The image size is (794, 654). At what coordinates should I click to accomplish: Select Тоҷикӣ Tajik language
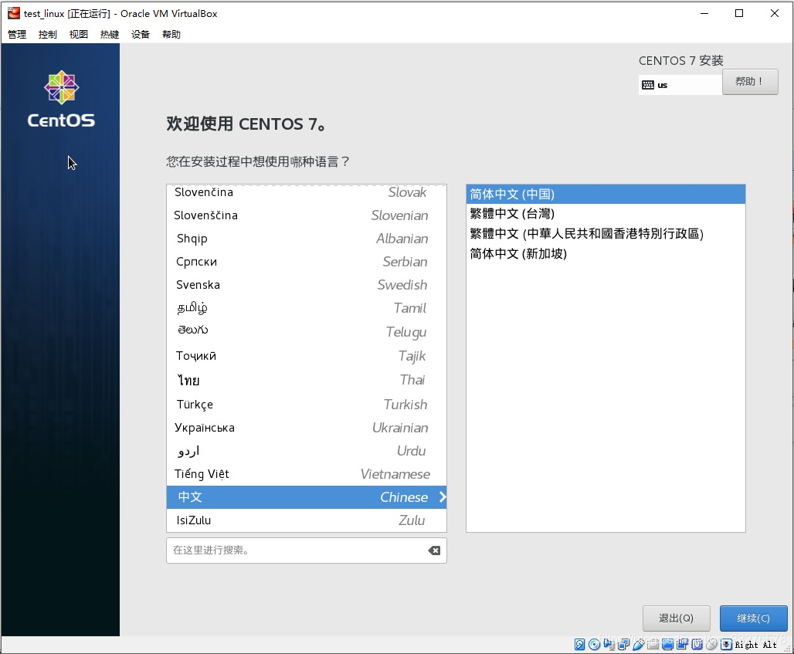307,356
